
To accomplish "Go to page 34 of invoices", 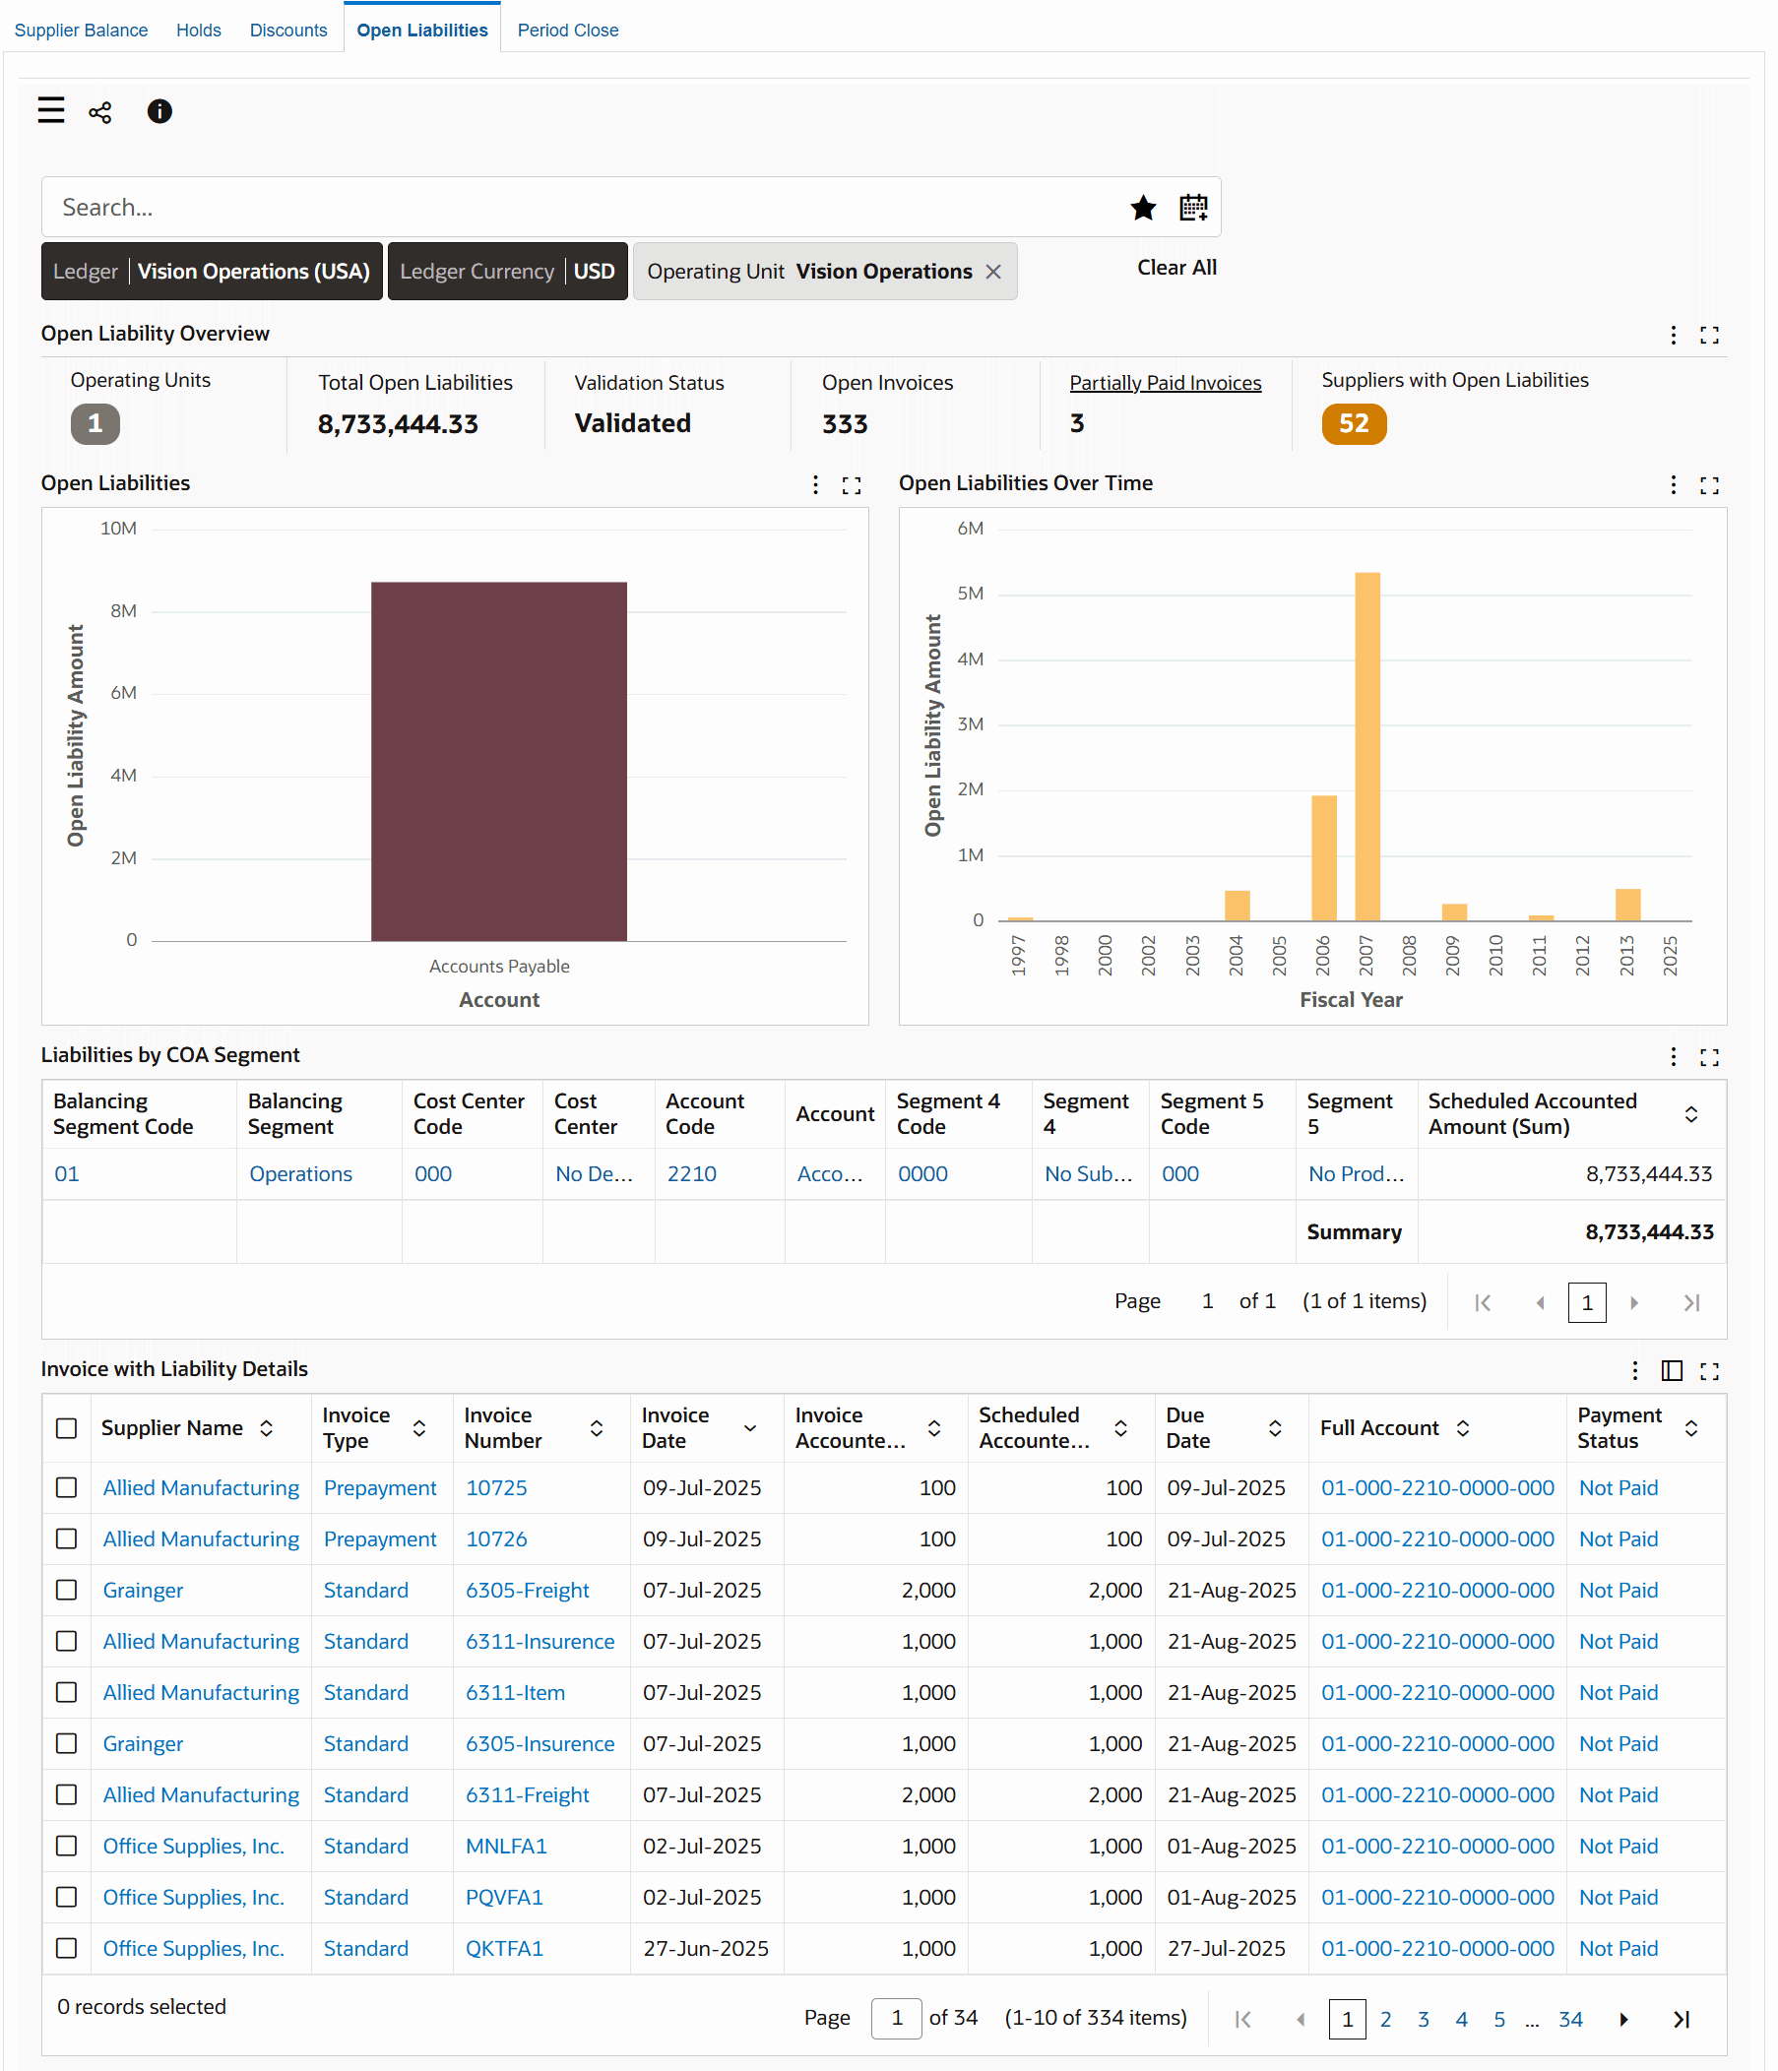I will [x=1570, y=2019].
